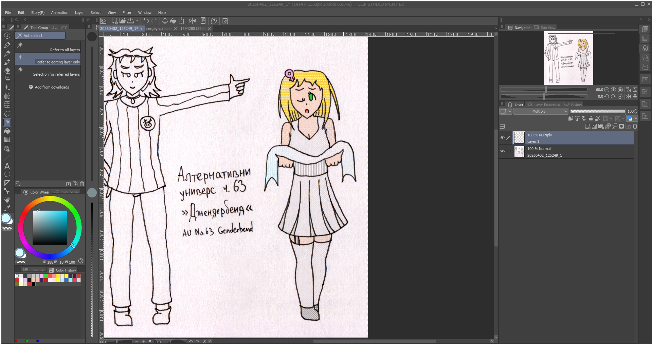Select the Eraser tool
Viewport: 652px width, 344px height.
coord(7,71)
